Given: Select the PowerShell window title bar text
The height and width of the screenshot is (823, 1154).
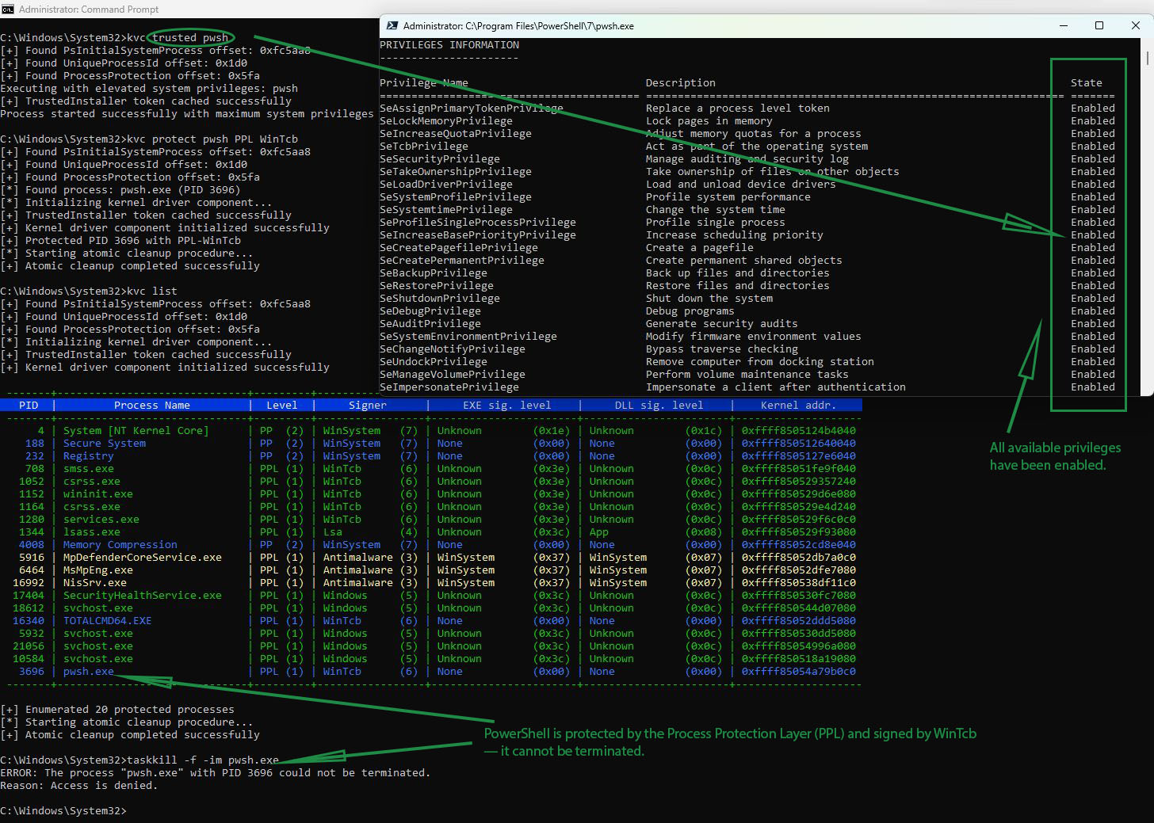Looking at the screenshot, I should [x=518, y=26].
